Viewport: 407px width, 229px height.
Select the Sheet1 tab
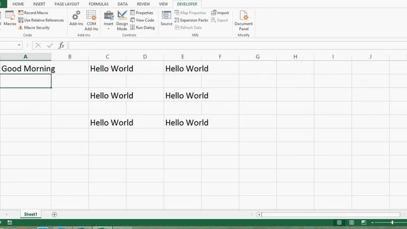(x=31, y=214)
